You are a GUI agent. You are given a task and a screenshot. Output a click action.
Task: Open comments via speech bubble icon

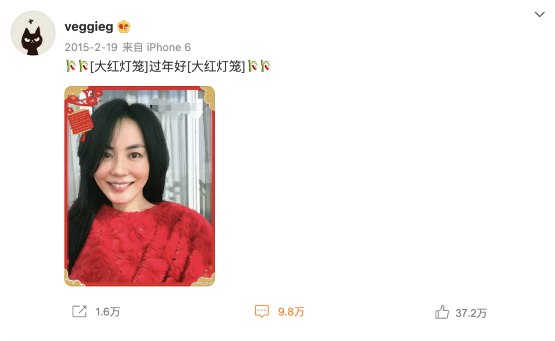[x=262, y=312]
